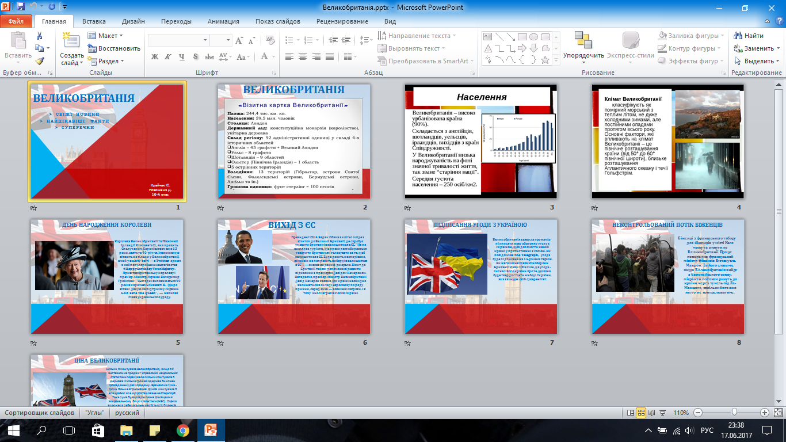Image resolution: width=786 pixels, height=442 pixels.
Task: Open the font name combo box
Action: (178, 40)
